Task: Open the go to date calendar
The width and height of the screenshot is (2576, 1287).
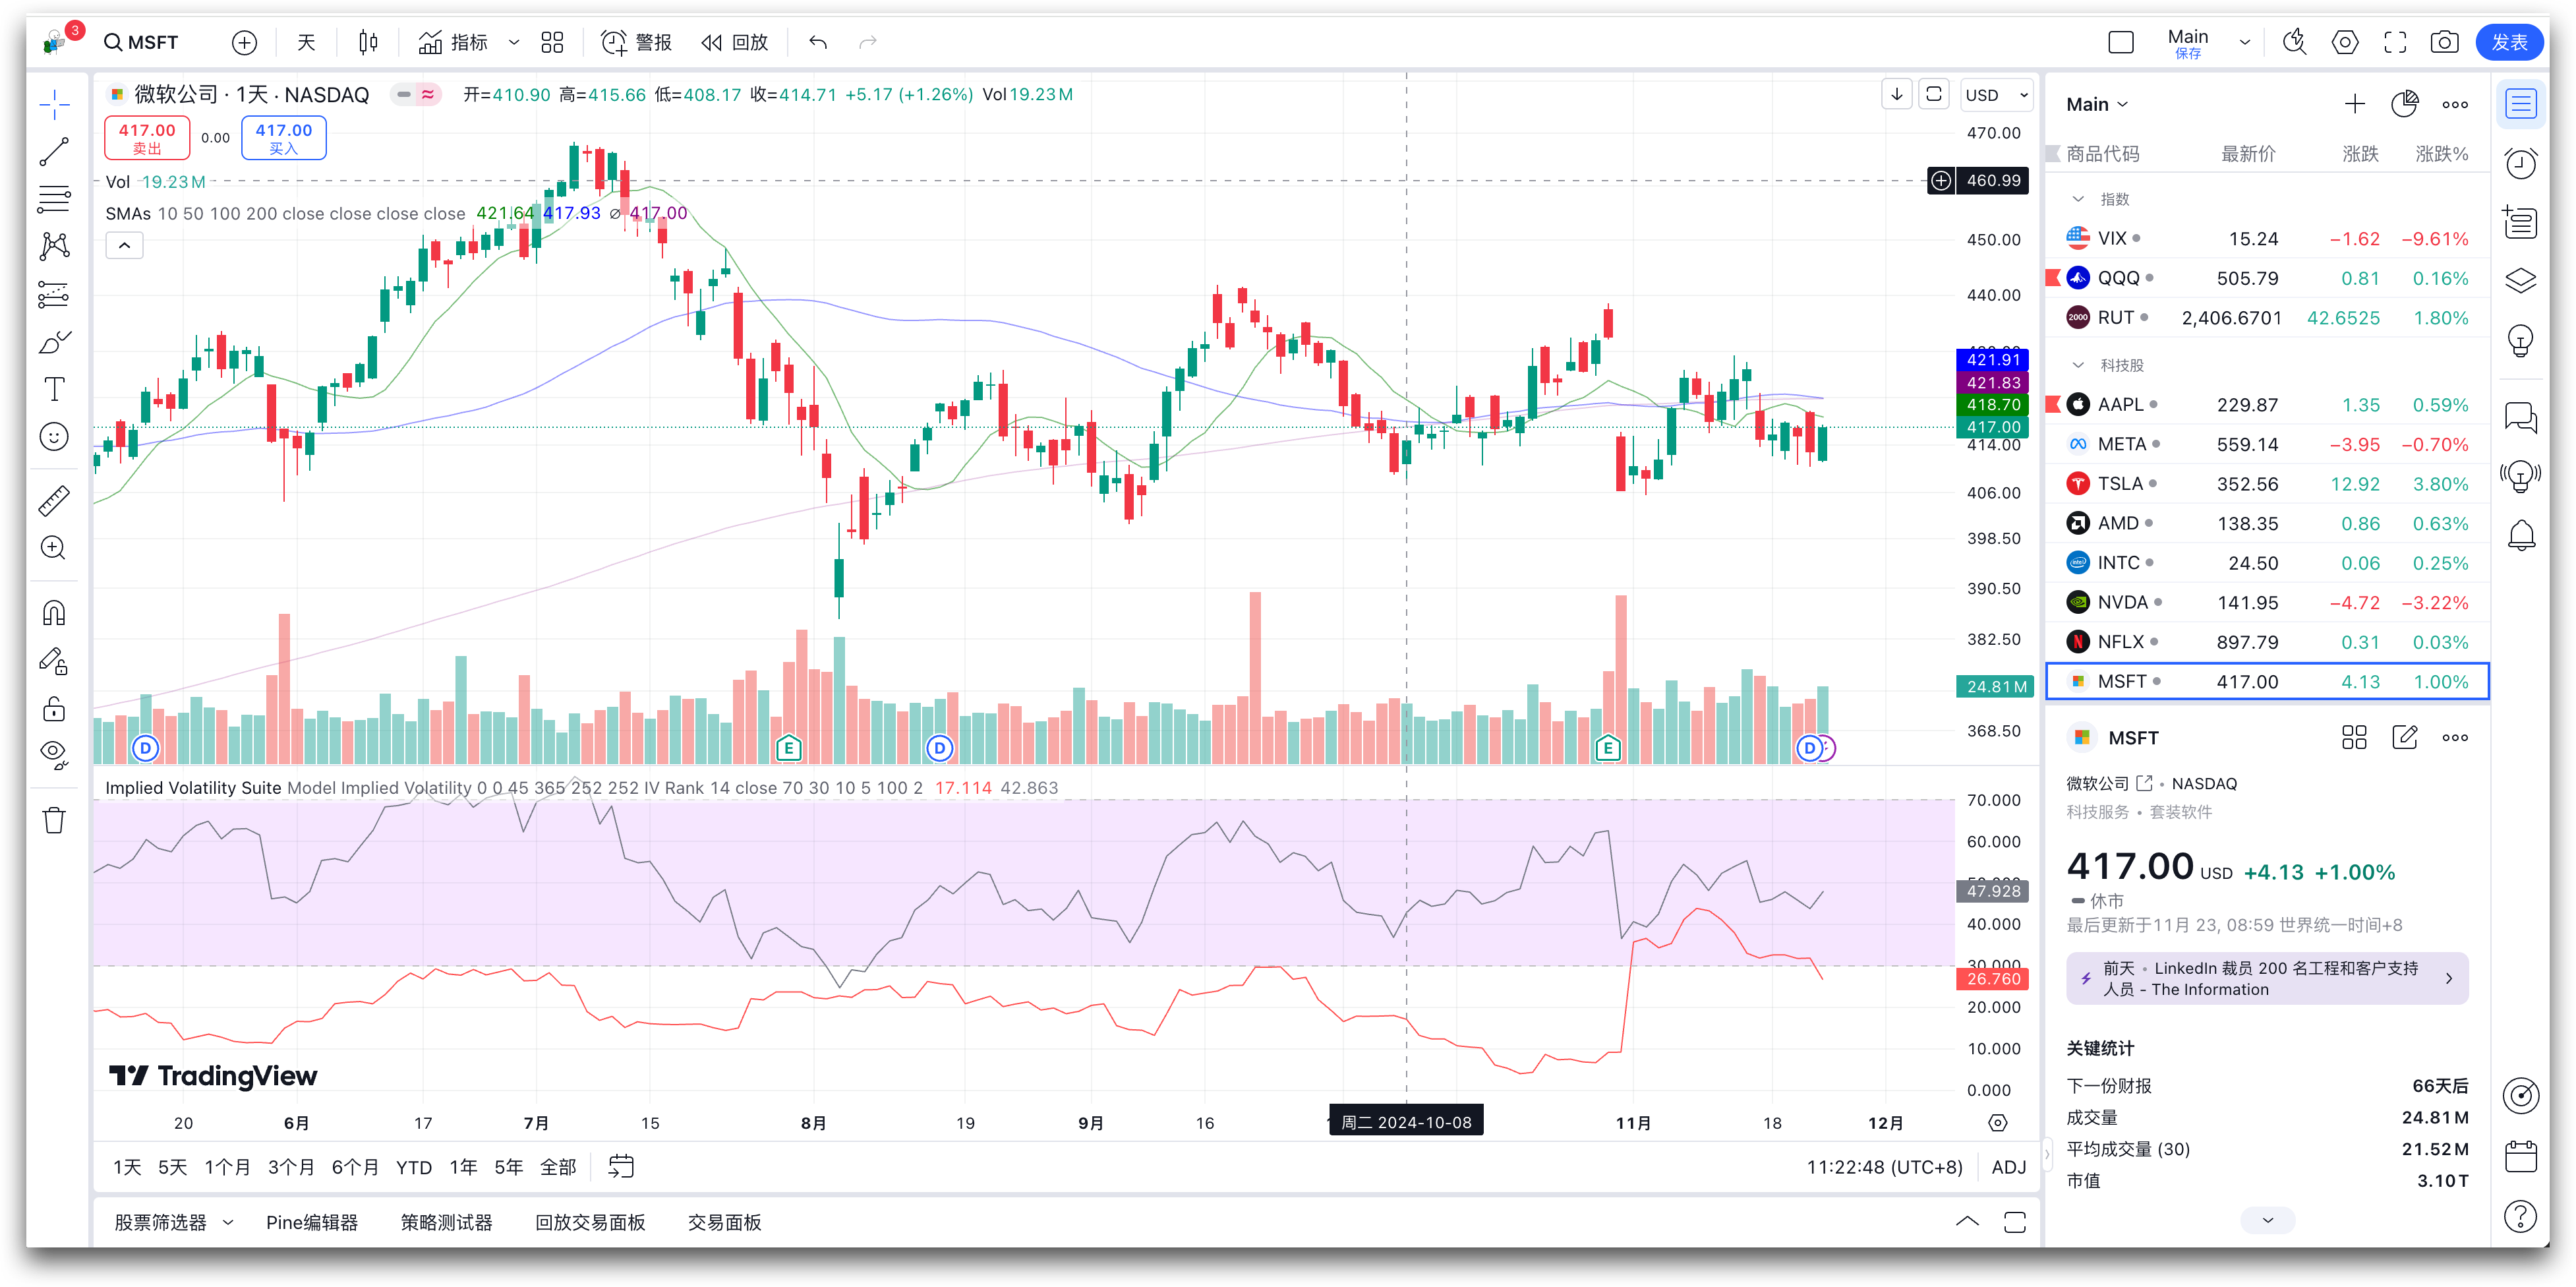Action: [x=621, y=1166]
